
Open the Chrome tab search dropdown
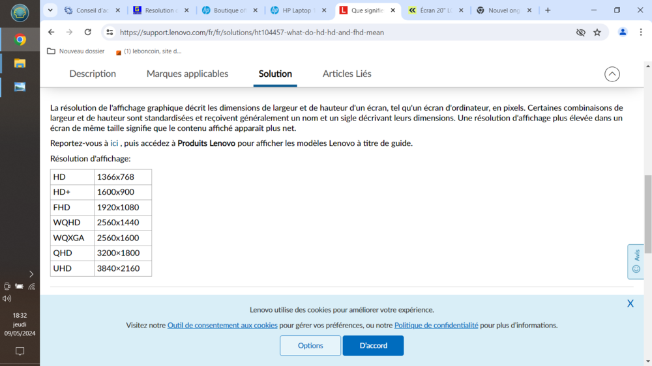pyautogui.click(x=50, y=10)
